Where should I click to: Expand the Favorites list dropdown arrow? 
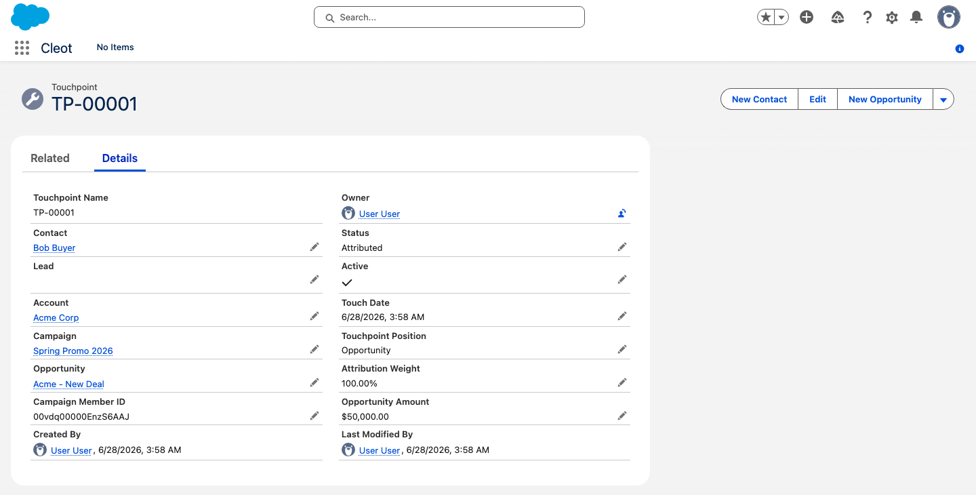point(781,18)
